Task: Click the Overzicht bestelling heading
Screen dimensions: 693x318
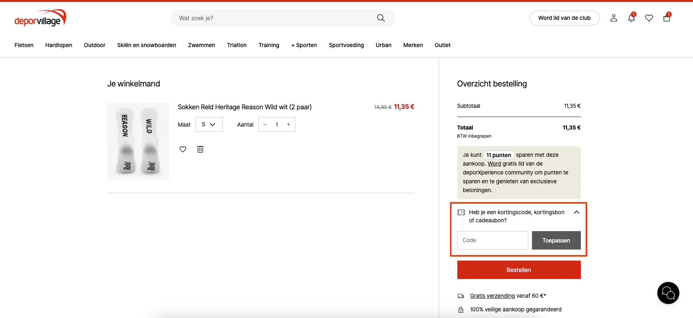Action: pyautogui.click(x=492, y=84)
